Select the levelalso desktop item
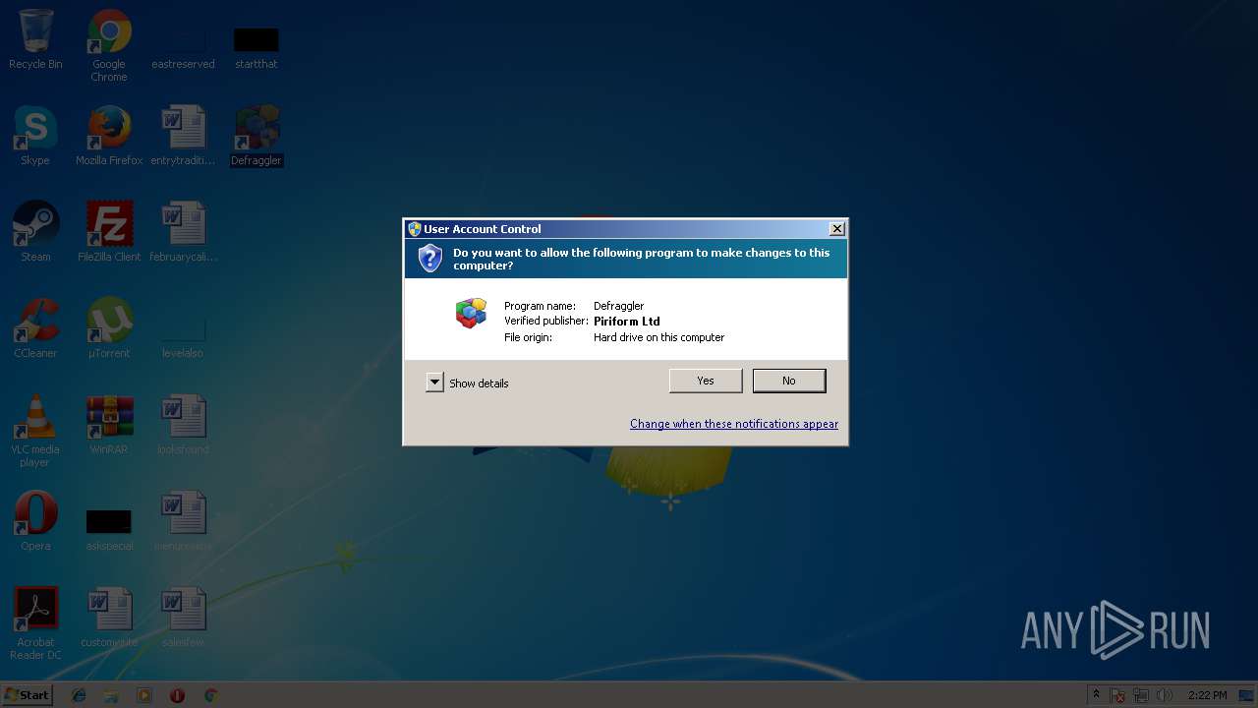1258x708 pixels. [x=183, y=334]
